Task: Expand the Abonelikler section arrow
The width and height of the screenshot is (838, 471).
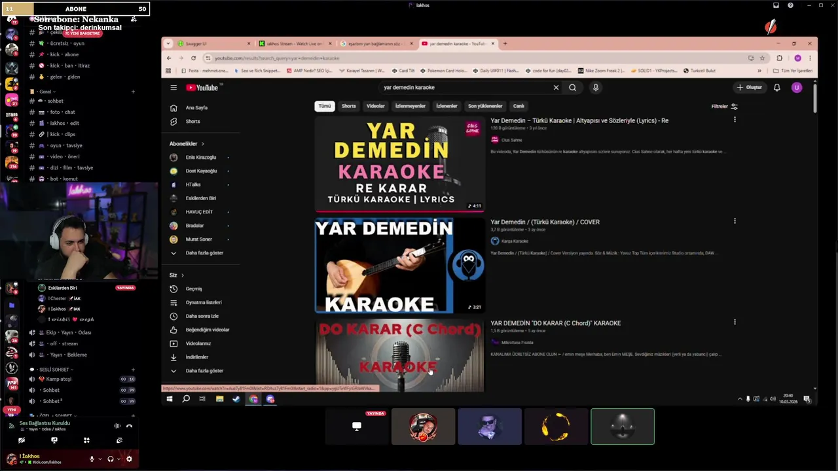Action: coord(202,144)
